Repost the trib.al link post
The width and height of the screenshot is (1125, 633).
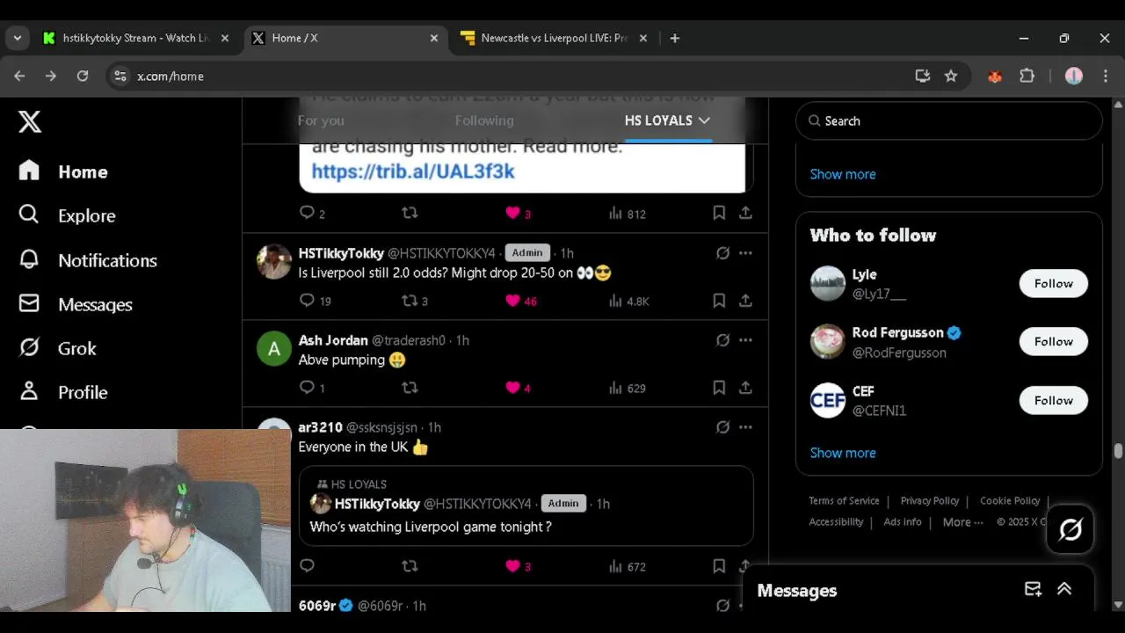coord(410,213)
